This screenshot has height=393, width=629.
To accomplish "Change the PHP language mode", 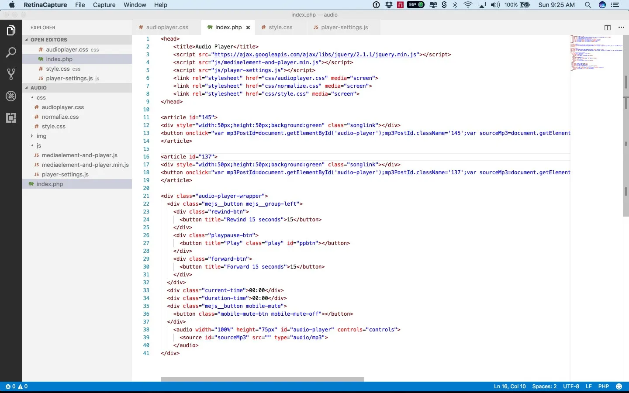I will (x=603, y=386).
